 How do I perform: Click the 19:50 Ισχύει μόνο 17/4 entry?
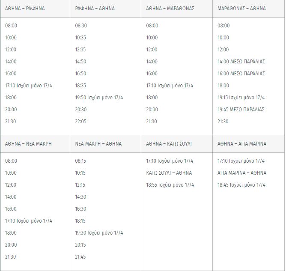coord(99,98)
